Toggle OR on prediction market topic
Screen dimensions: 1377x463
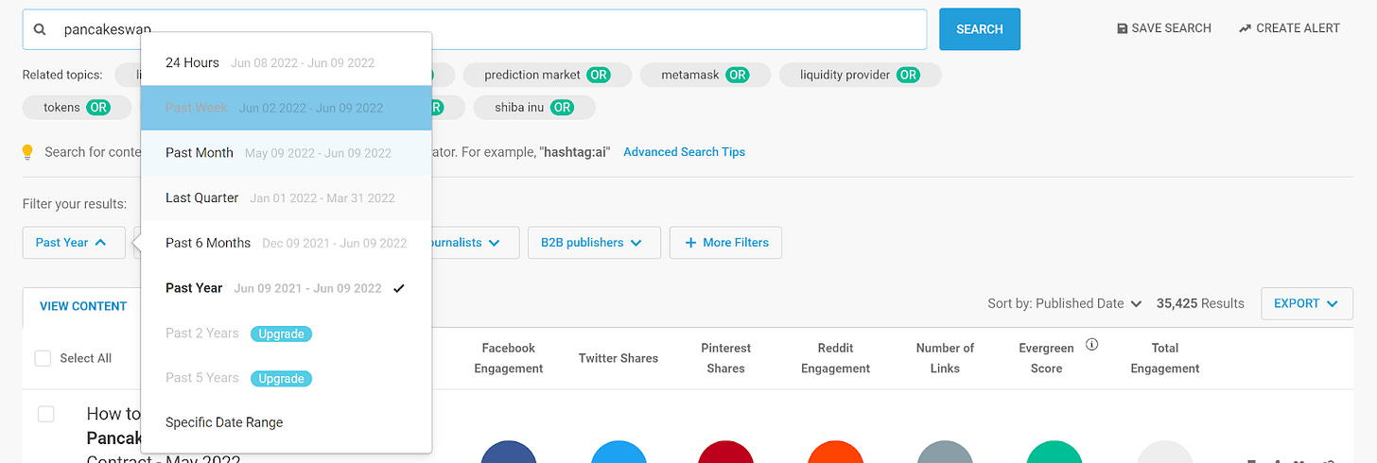(x=598, y=75)
